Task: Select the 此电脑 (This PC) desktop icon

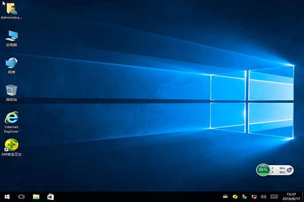Action: [x=12, y=38]
